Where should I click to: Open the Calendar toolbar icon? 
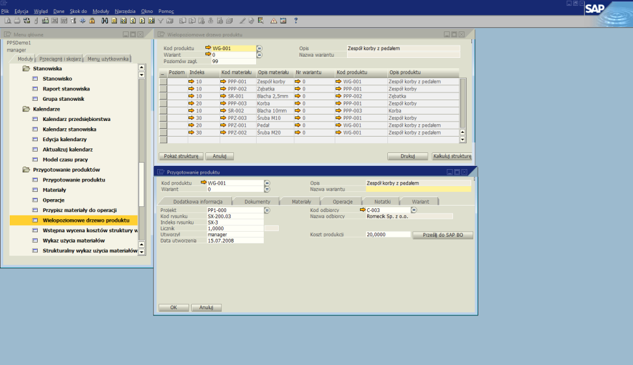(x=283, y=21)
